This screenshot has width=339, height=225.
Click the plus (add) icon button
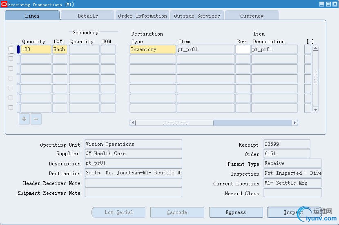click(24, 119)
